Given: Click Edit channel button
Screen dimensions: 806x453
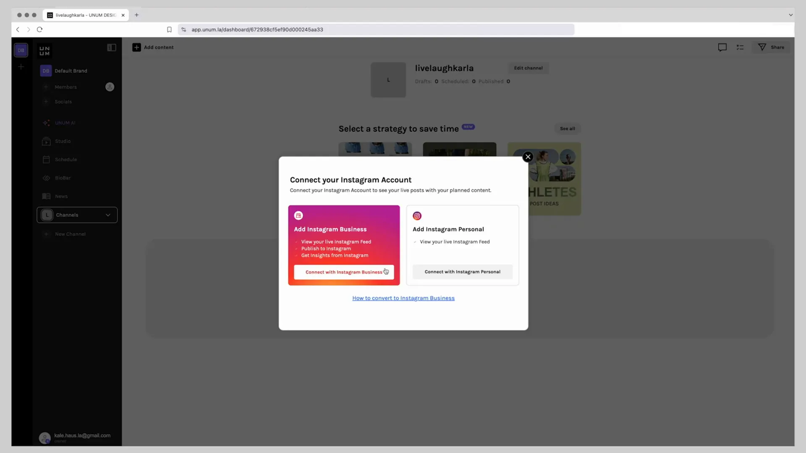Looking at the screenshot, I should tap(528, 68).
